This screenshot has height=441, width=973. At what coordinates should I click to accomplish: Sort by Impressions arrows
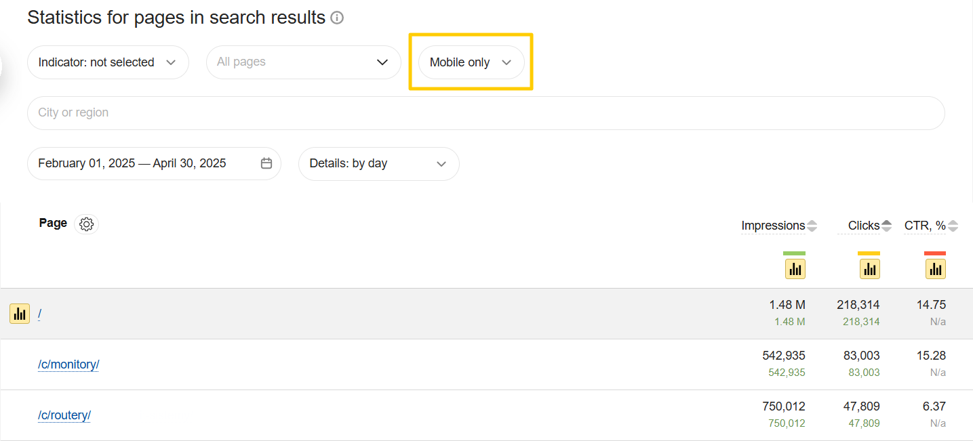(x=812, y=226)
